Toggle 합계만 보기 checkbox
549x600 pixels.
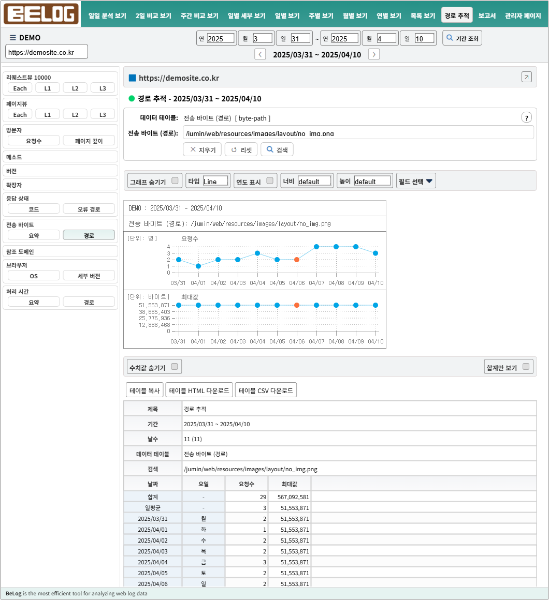pyautogui.click(x=526, y=367)
